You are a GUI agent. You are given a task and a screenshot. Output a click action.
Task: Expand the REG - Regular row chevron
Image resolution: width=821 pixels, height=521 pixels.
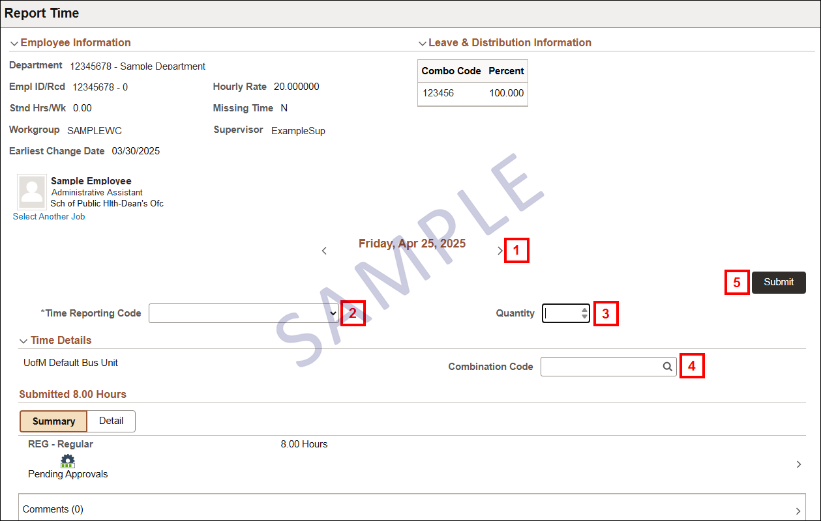coord(799,464)
